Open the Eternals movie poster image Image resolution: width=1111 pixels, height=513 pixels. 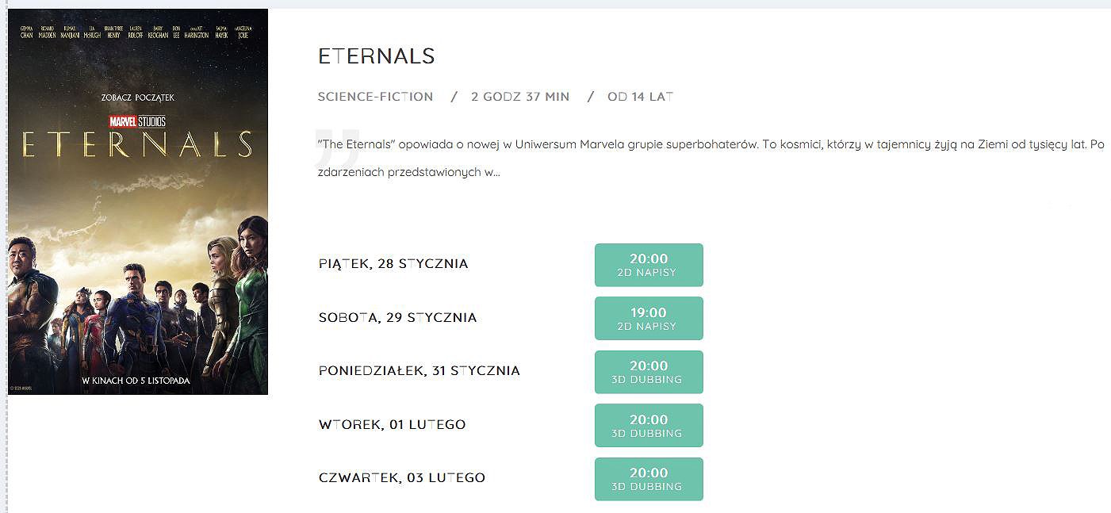[138, 201]
